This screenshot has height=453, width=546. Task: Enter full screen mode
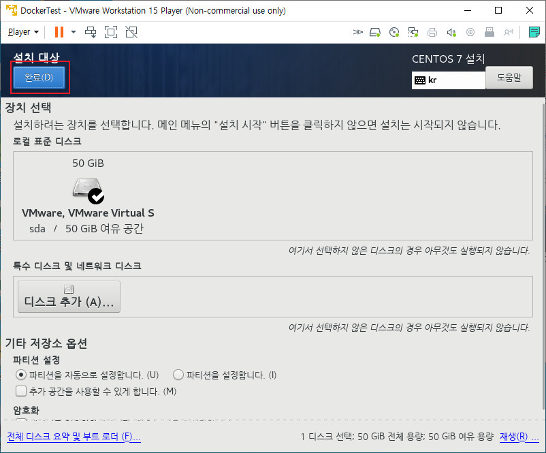tap(111, 32)
